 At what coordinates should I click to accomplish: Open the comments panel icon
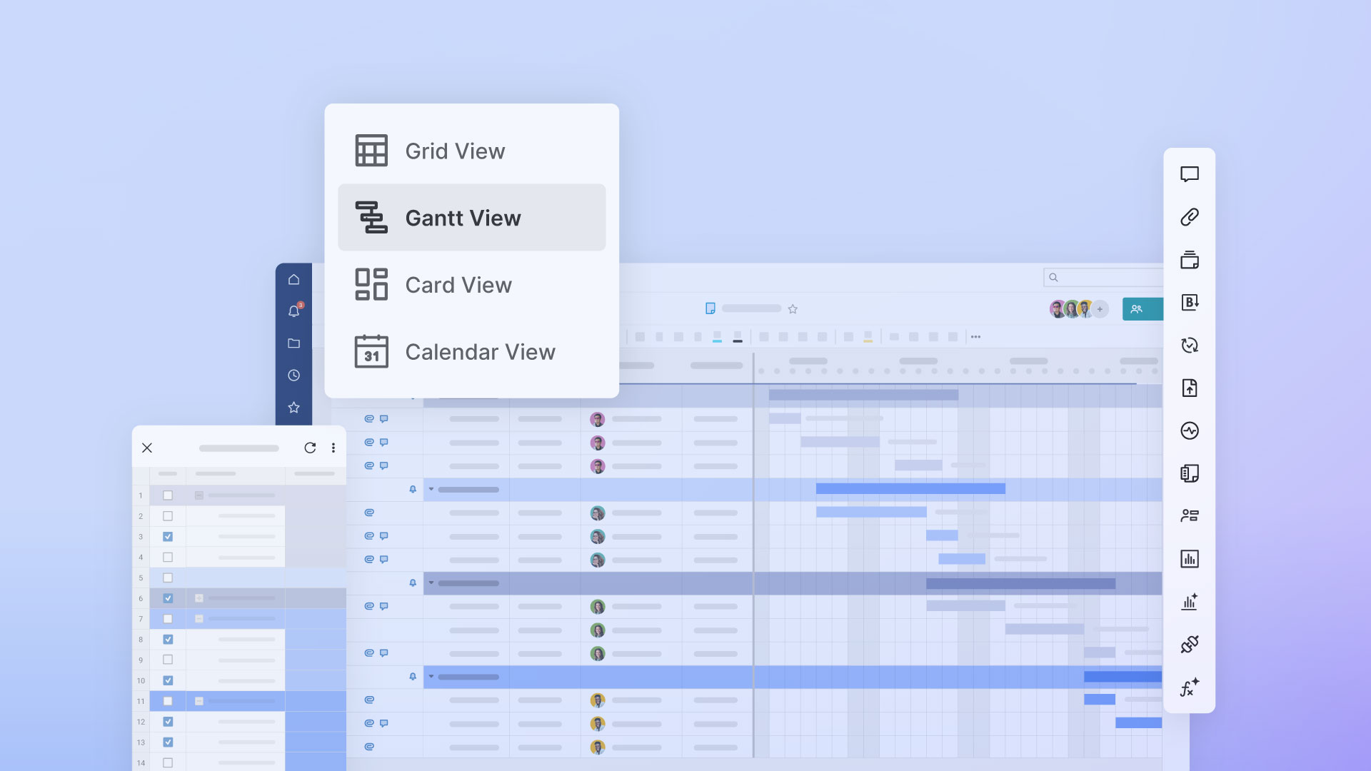[1189, 174]
